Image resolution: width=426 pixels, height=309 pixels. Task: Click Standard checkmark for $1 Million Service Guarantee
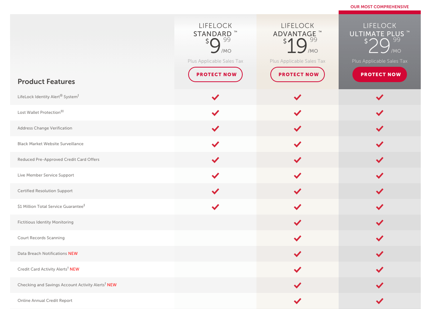tap(215, 207)
